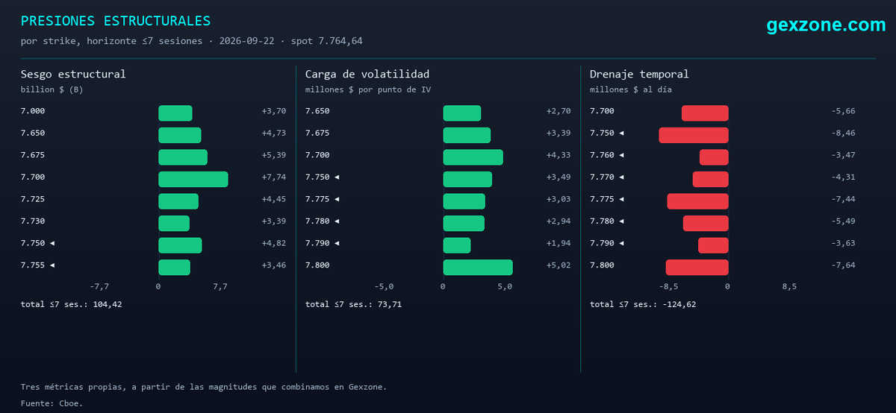Click the arrow marker next to 7.760 strike
This screenshot has width=896, height=413.
tap(621, 155)
